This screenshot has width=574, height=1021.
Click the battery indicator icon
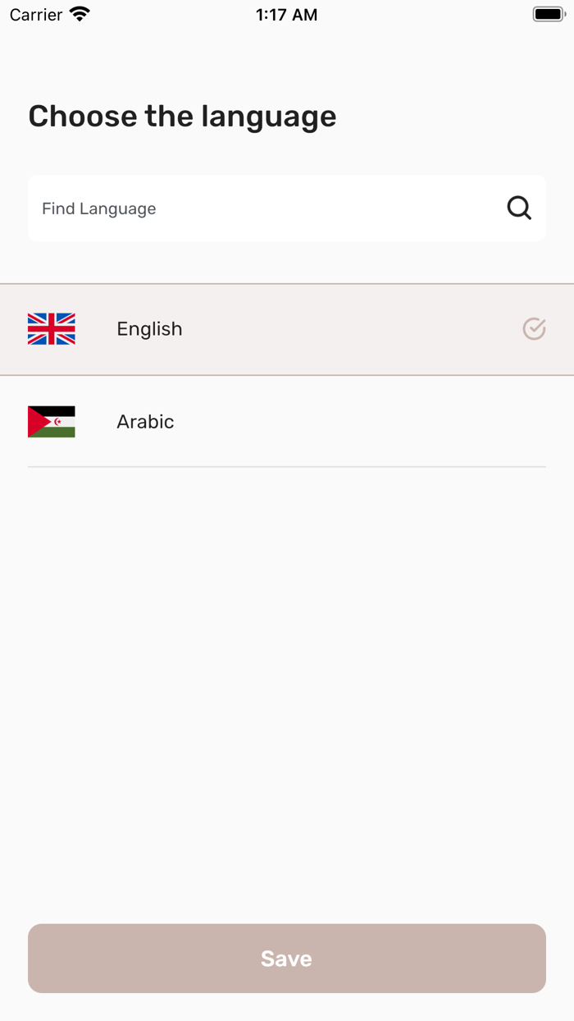pos(549,15)
